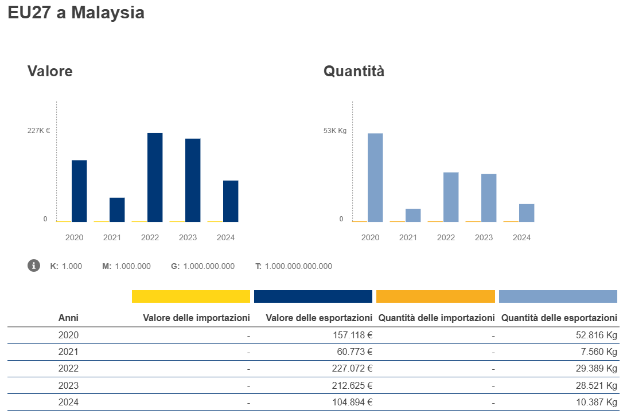Select the 2023 bar in Valore chart
This screenshot has height=414, width=623.
click(193, 180)
